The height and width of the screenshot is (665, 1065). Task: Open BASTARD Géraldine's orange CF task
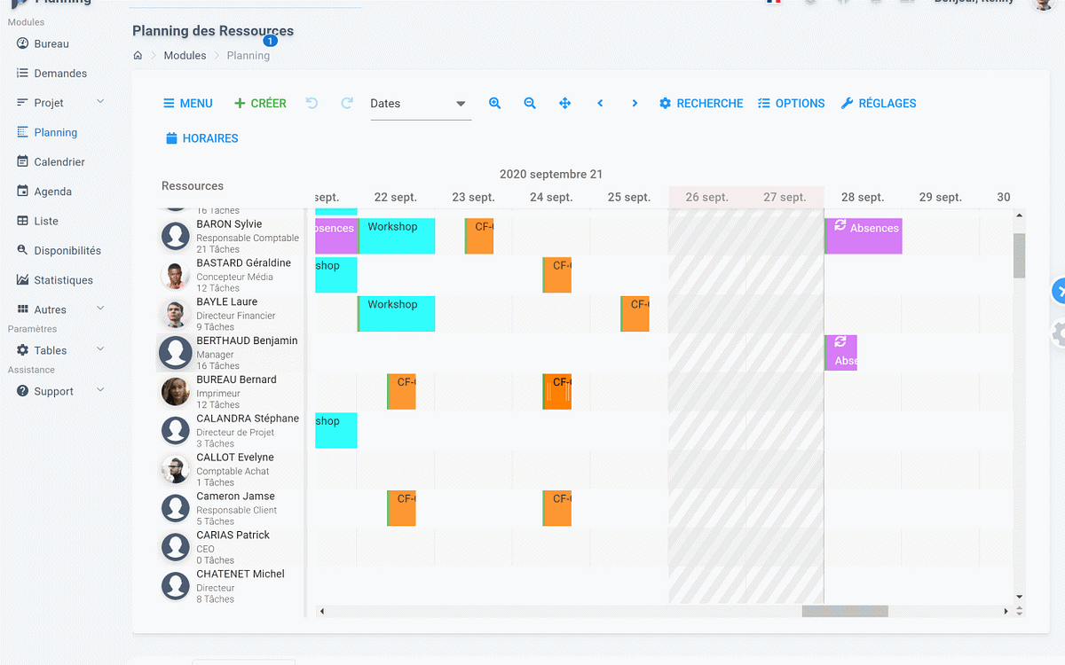point(557,275)
